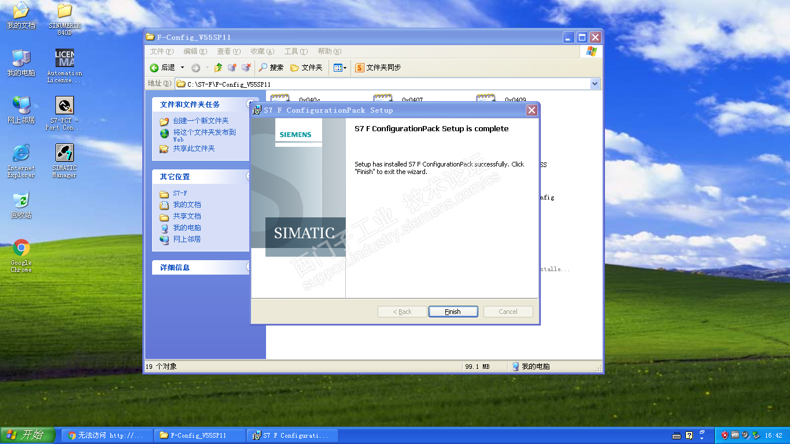Switch to the Chrome 无法访问 taskbar button
Viewport: 790px width, 444px height.
(x=108, y=435)
